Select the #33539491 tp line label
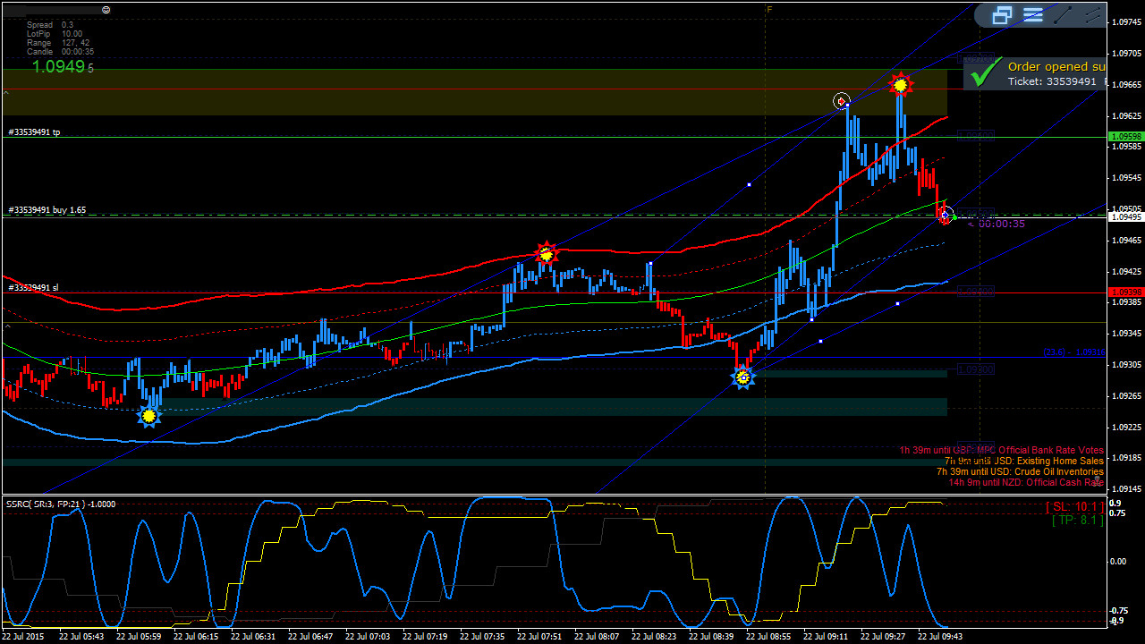1145x644 pixels. tap(34, 131)
